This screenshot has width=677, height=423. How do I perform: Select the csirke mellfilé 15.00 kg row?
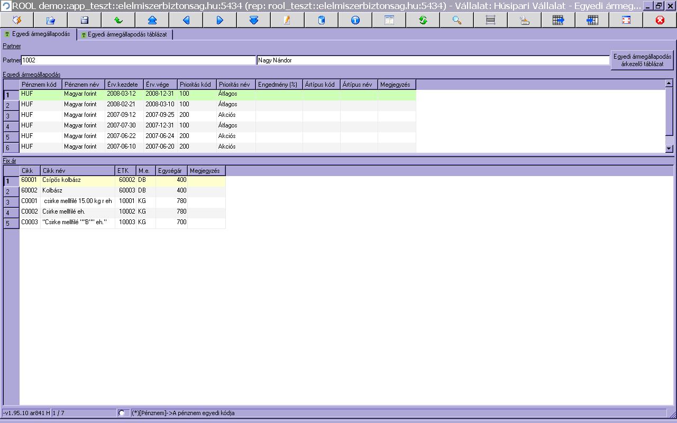(x=123, y=201)
